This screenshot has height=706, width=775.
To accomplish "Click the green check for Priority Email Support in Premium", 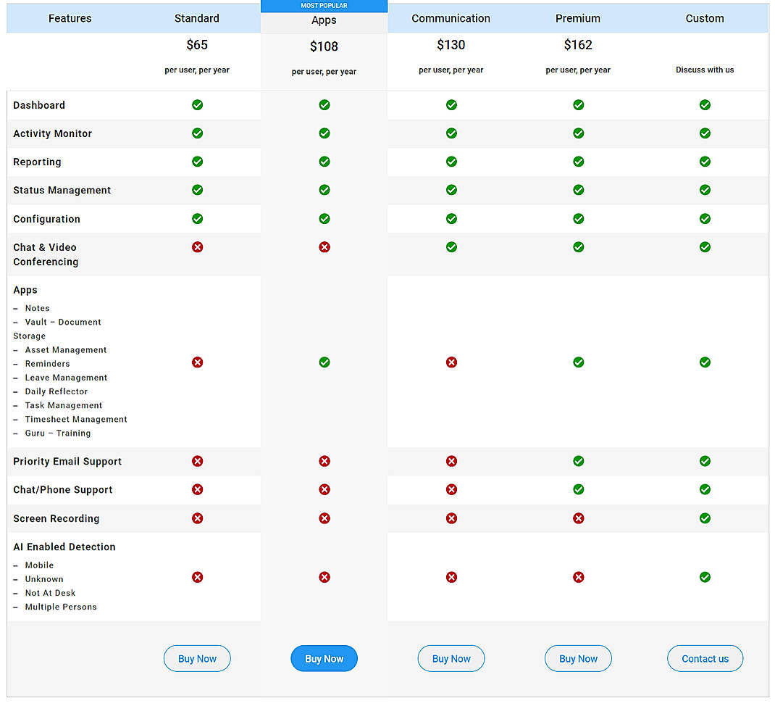I will [x=578, y=461].
